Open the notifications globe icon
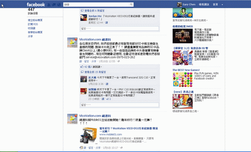This screenshot has height=152, width=251. click(59, 5)
